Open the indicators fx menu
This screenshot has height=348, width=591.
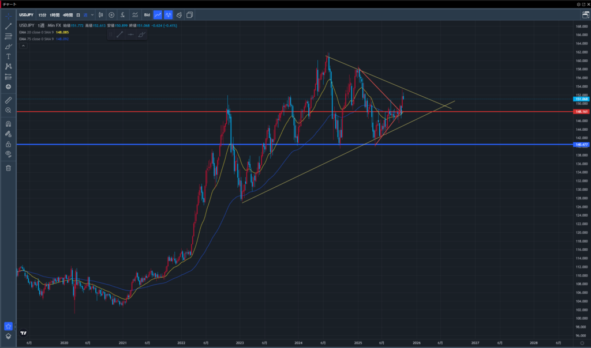[x=122, y=14]
